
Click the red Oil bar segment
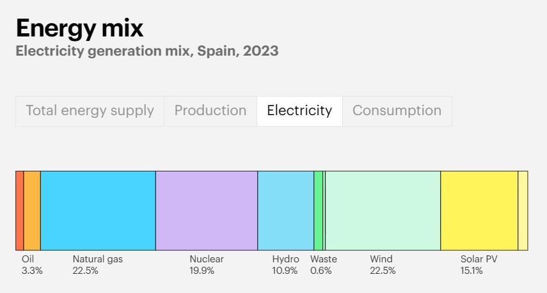tap(20, 210)
